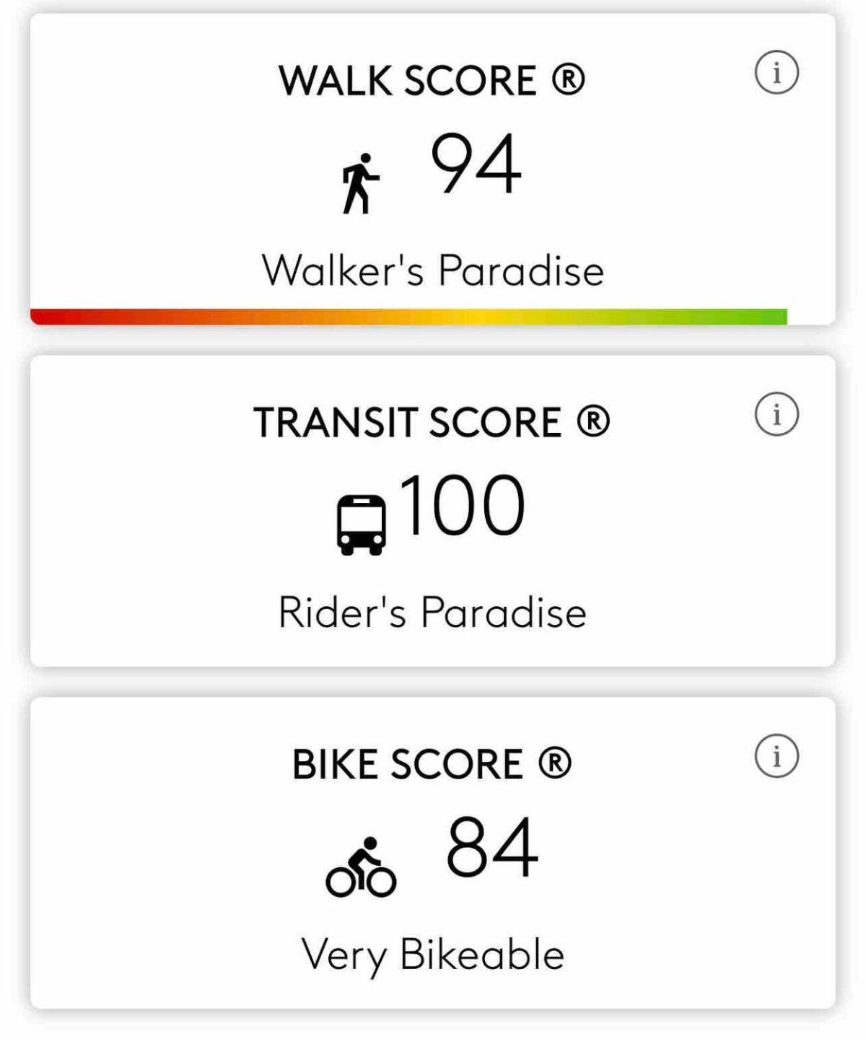Select the walk score number 94

click(476, 164)
